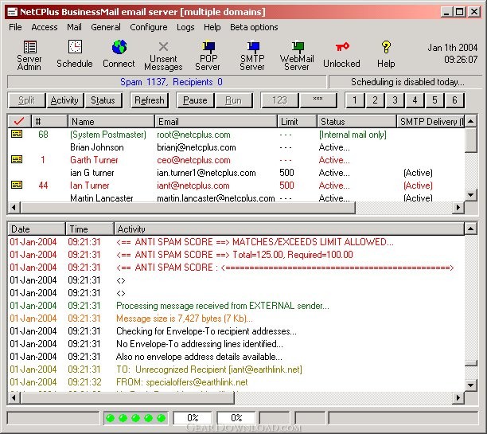This screenshot has width=487, height=434.
Task: Select log line 'FROM: specialoffers@earthlink.net'
Action: pyautogui.click(x=236, y=382)
